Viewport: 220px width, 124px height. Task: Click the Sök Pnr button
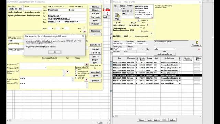click(x=96, y=13)
